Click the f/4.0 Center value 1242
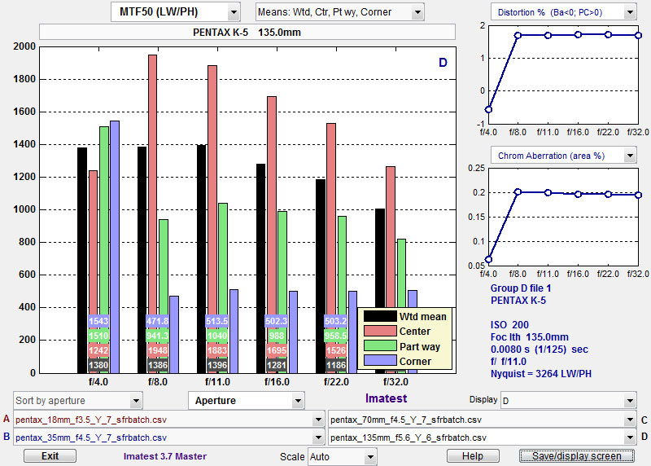The image size is (651, 466). [98, 350]
